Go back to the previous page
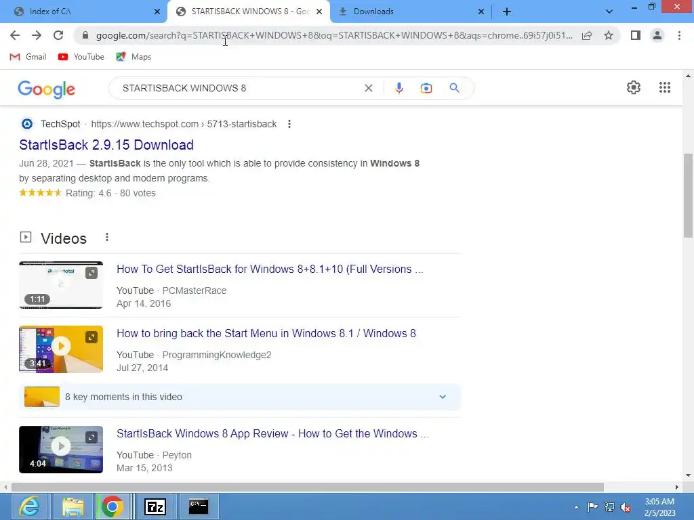Viewport: 694px width, 520px height. pyautogui.click(x=15, y=35)
